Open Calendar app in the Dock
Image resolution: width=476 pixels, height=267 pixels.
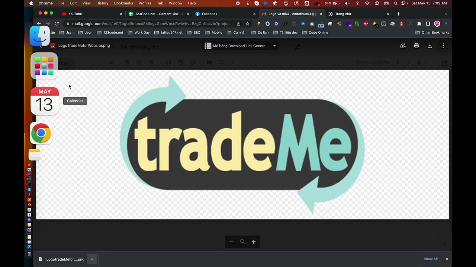pos(44,101)
